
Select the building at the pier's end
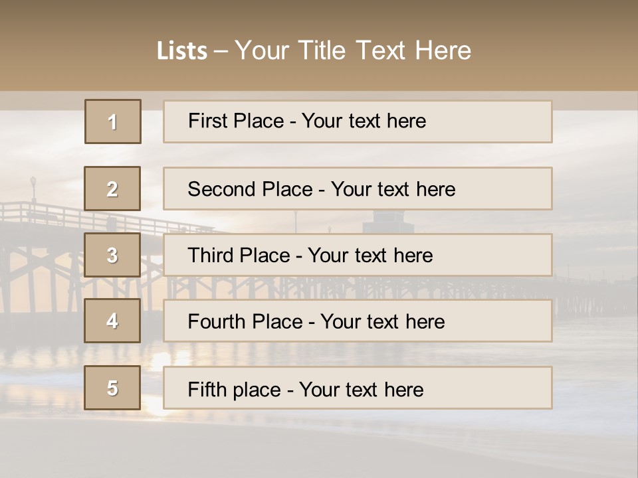[389, 222]
